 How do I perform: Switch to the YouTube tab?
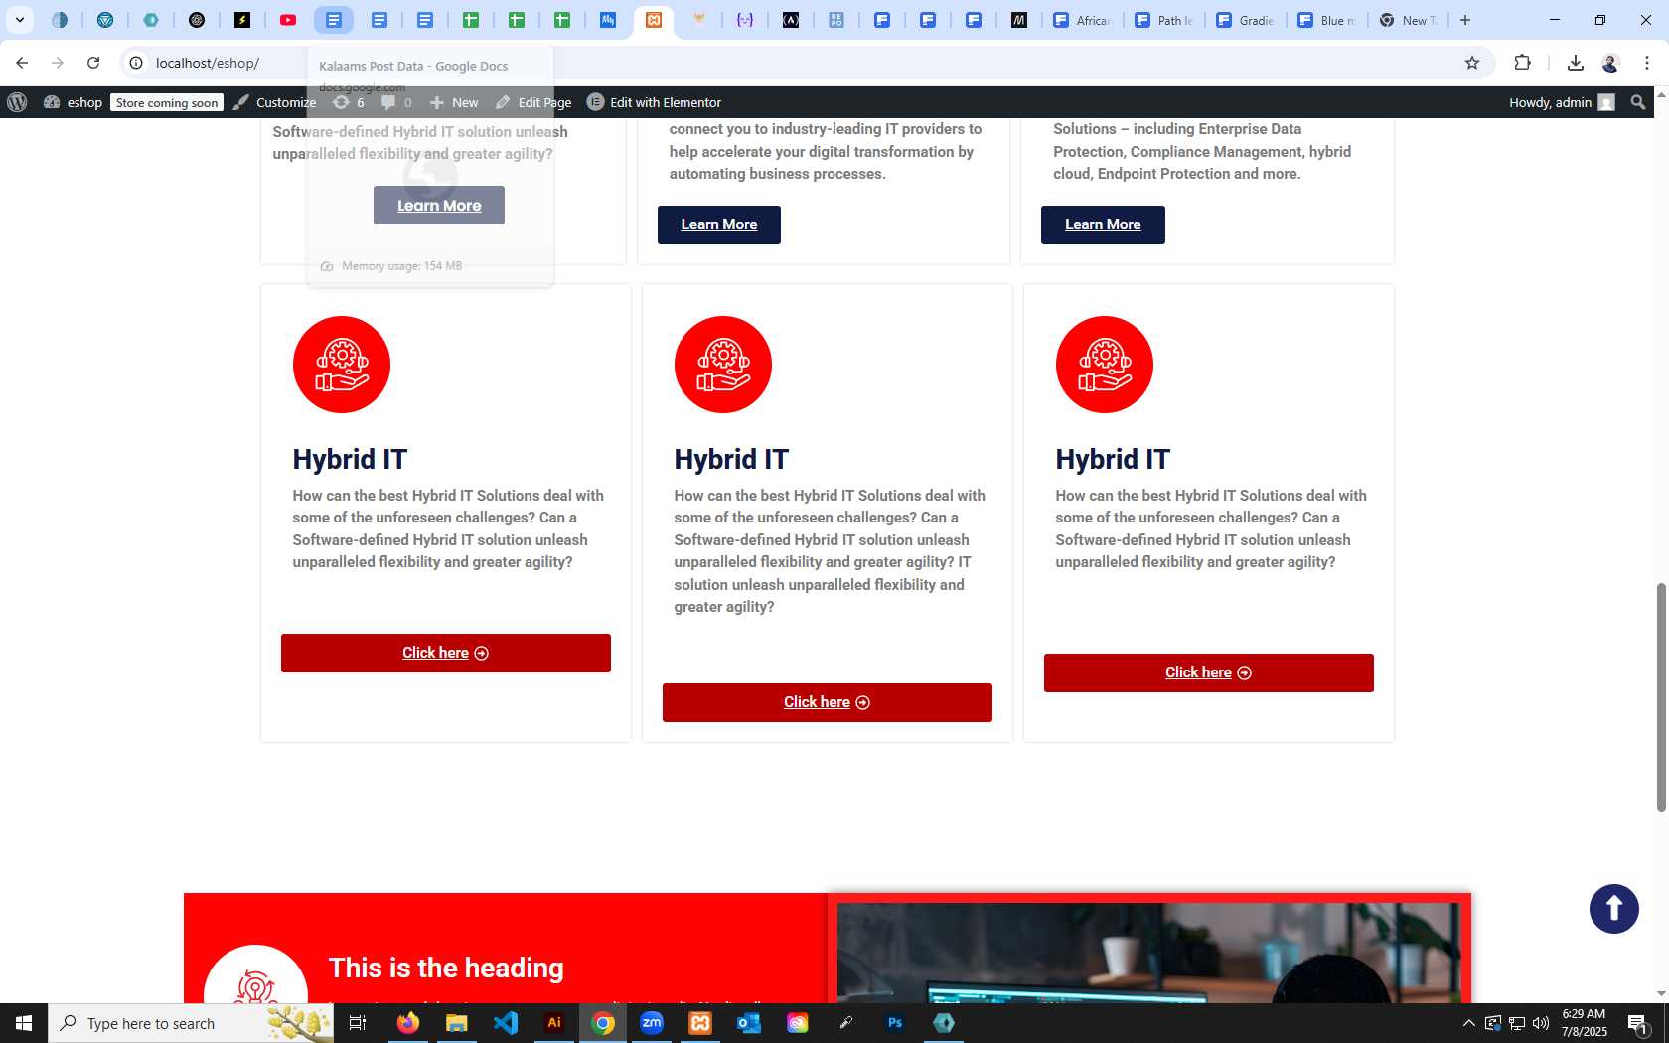pyautogui.click(x=288, y=20)
